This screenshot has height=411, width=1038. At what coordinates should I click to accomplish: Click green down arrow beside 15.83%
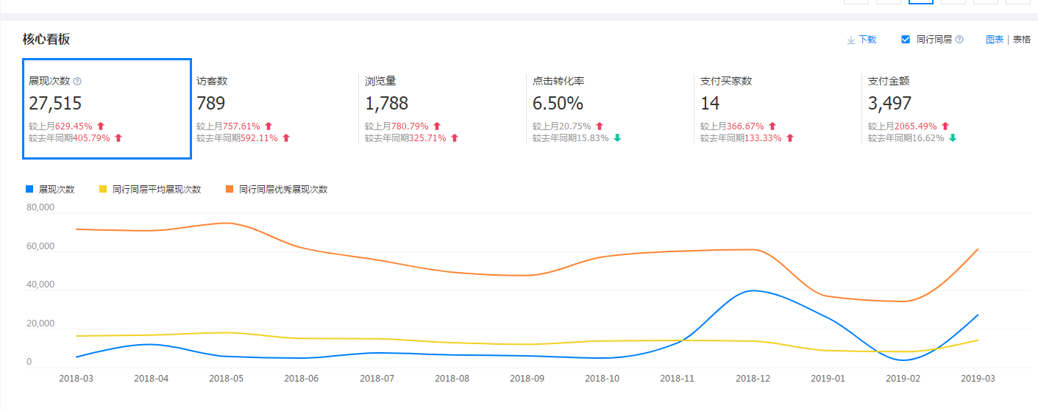click(x=617, y=138)
